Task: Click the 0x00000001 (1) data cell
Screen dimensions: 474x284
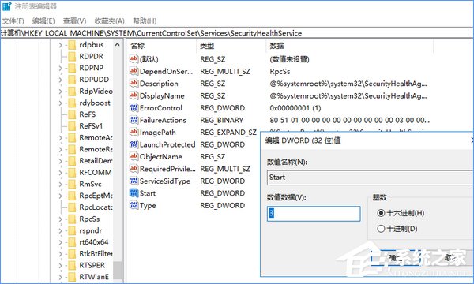Action: (295, 108)
